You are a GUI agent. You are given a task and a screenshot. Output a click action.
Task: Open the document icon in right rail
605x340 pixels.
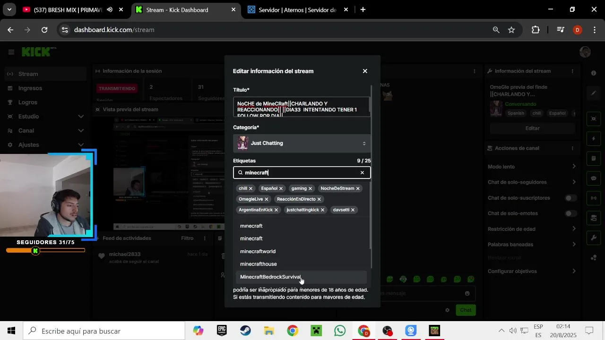[x=594, y=158]
